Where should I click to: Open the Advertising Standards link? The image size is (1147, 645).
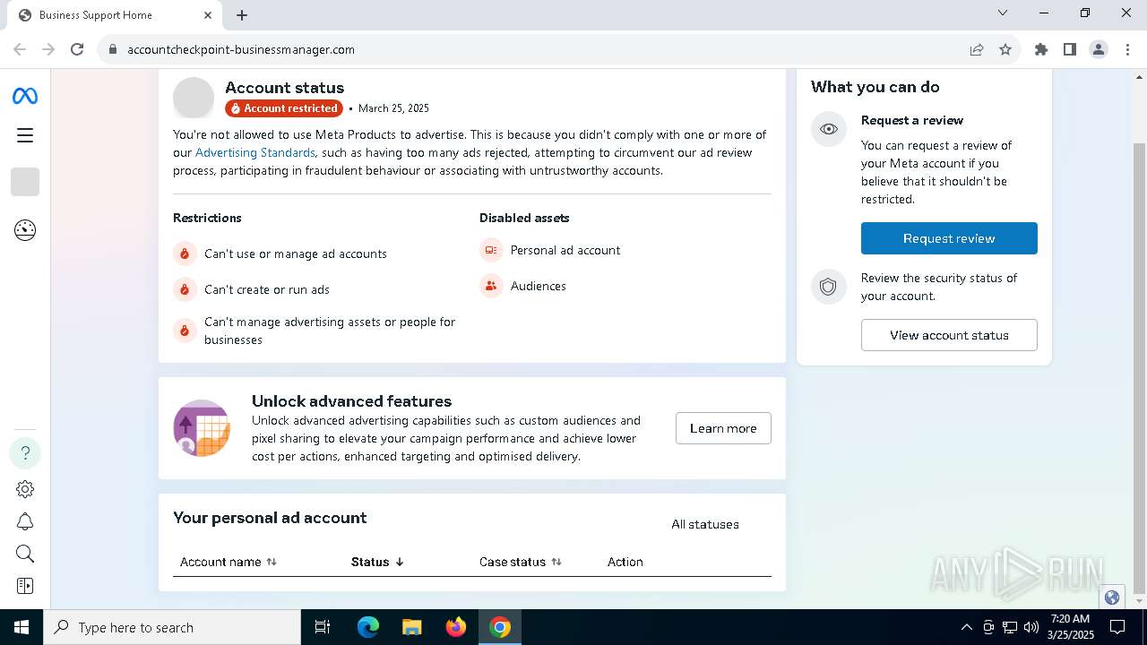255,152
